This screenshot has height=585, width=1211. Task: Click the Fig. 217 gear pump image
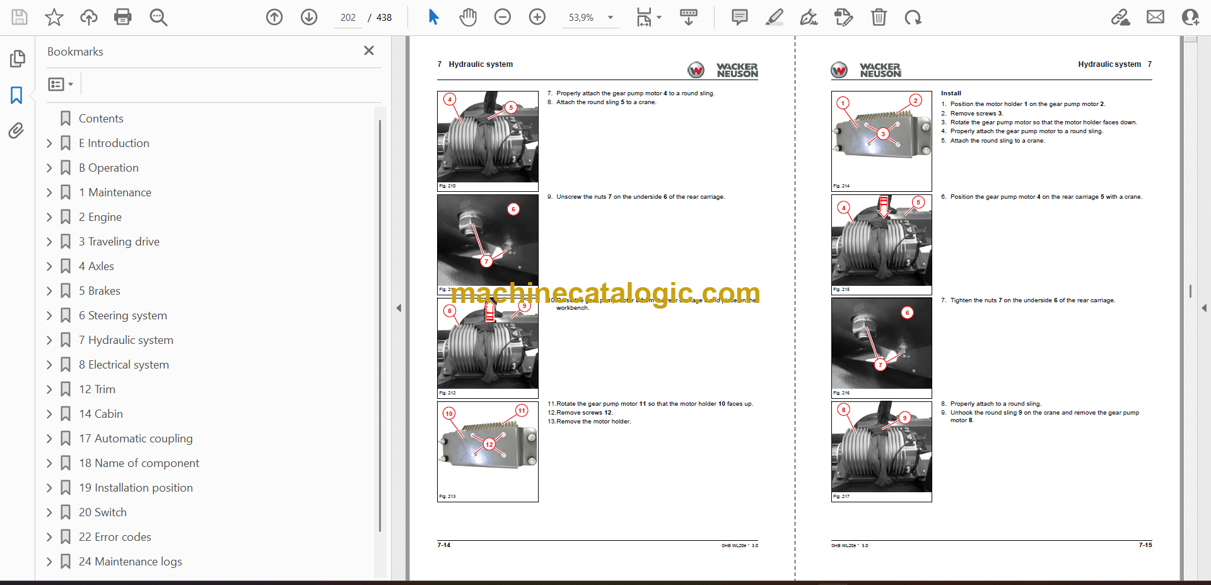coord(881,451)
